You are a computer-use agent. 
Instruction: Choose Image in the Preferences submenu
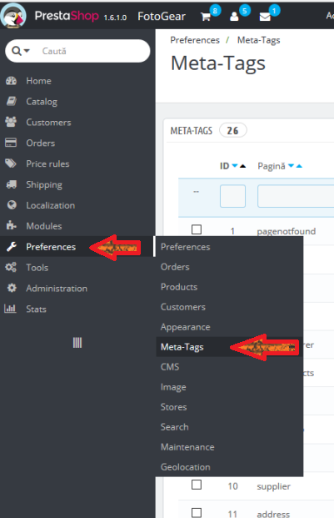coord(173,387)
